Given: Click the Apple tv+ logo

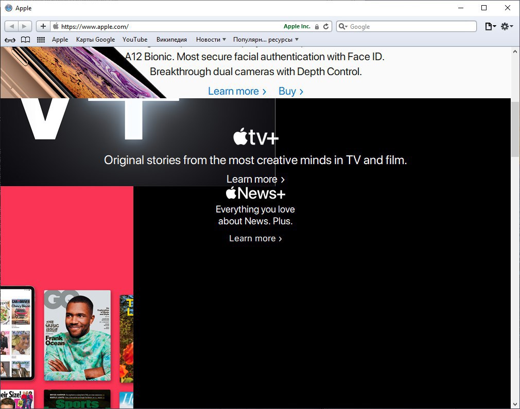Looking at the screenshot, I should (x=256, y=137).
